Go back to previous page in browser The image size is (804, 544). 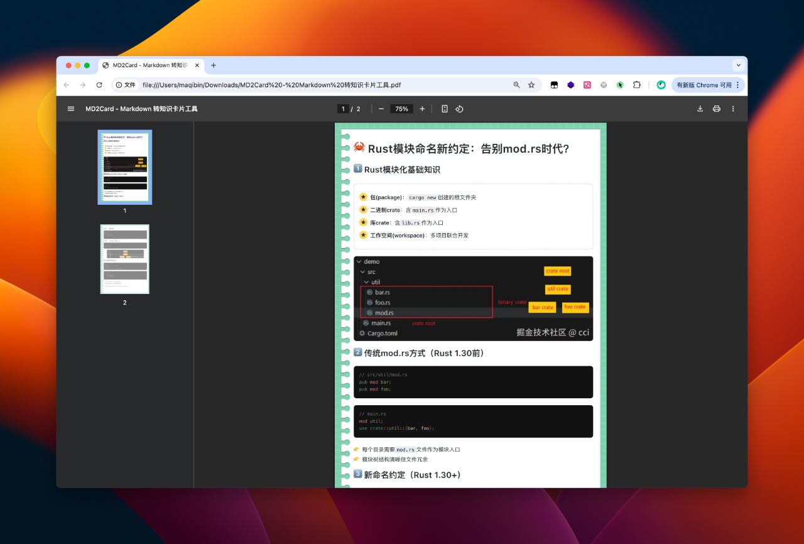[x=67, y=85]
